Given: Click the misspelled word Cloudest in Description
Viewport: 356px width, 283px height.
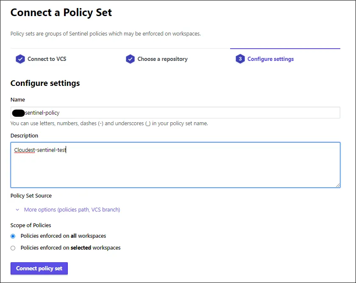Looking at the screenshot, I should (24, 150).
